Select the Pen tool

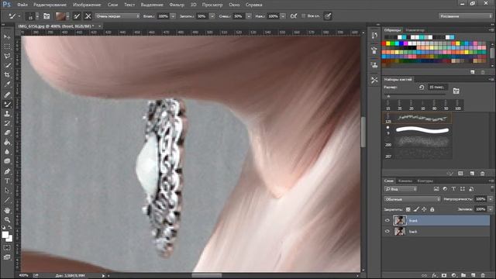coord(7,171)
